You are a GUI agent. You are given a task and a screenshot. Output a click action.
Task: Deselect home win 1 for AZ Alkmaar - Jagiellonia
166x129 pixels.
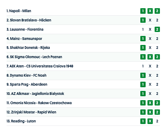(x=143, y=94)
